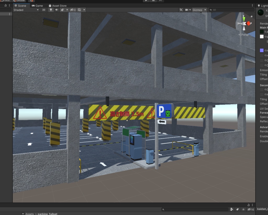
Task: Open the grid visibility dropdown arrow
Action: click(84, 10)
